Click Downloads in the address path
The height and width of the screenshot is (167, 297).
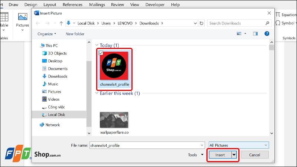tap(149, 23)
